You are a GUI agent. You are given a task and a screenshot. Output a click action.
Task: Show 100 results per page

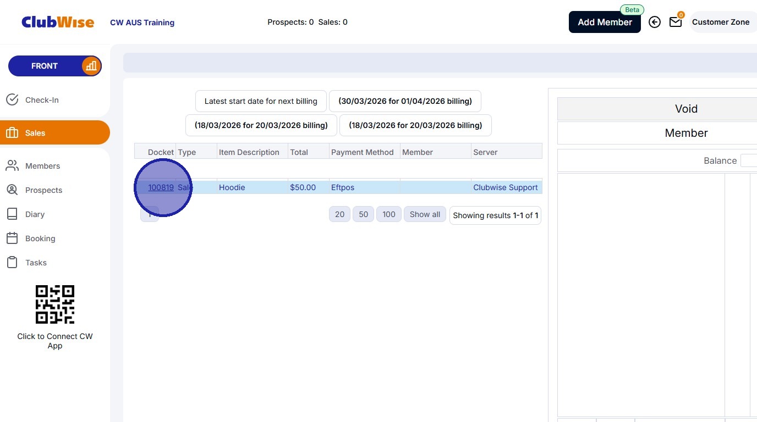389,214
